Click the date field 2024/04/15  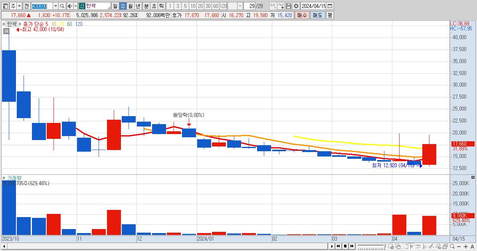point(314,6)
